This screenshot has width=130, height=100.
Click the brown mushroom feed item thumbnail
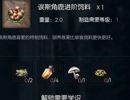coord(16,14)
